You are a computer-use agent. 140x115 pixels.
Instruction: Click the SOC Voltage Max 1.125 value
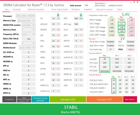click(x=131, y=24)
